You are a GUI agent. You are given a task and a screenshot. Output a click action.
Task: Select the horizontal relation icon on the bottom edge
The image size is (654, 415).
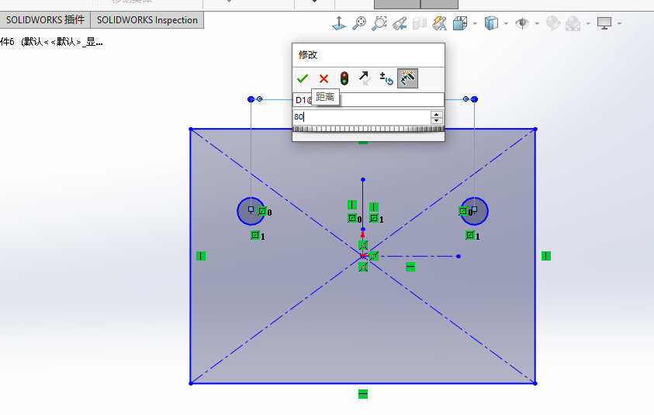pyautogui.click(x=363, y=394)
